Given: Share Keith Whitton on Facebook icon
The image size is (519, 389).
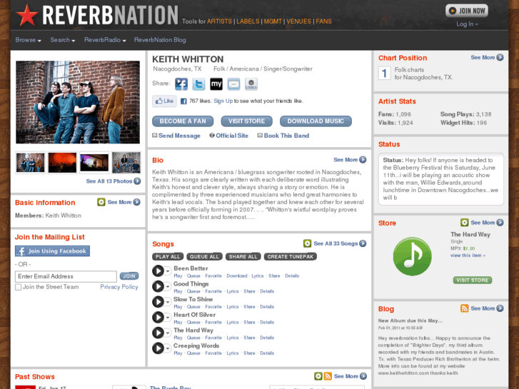Looking at the screenshot, I should 181,84.
